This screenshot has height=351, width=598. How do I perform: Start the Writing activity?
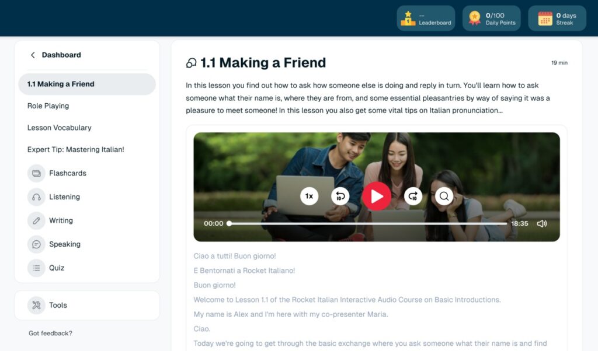pyautogui.click(x=61, y=220)
